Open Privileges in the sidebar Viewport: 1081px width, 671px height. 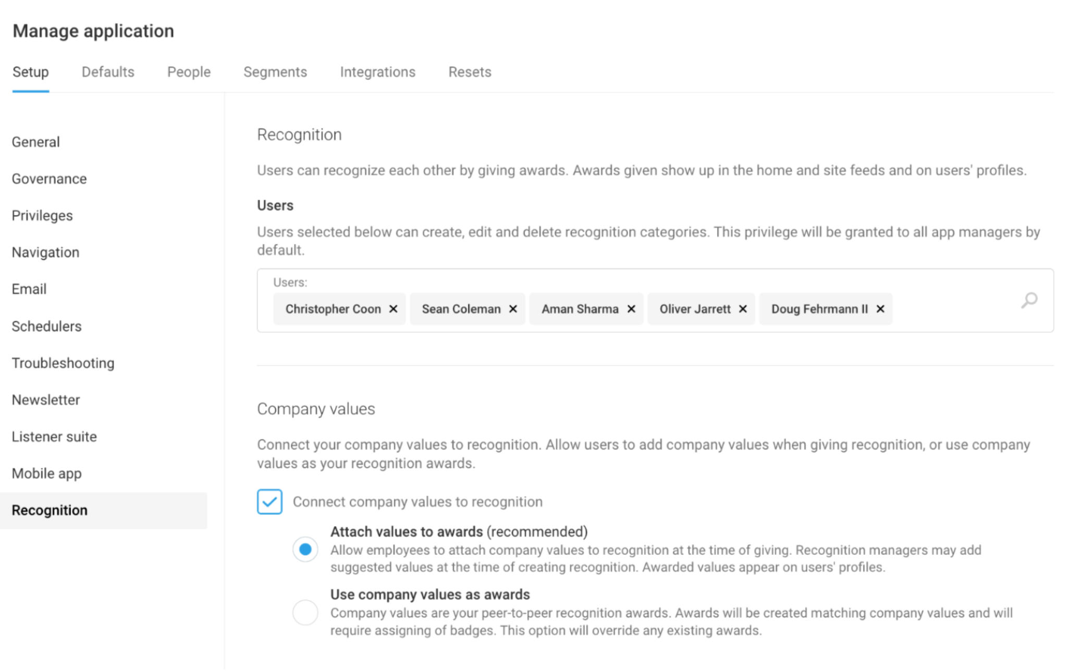pyautogui.click(x=42, y=216)
